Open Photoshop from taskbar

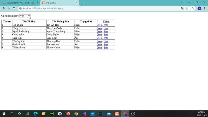click(x=100, y=114)
